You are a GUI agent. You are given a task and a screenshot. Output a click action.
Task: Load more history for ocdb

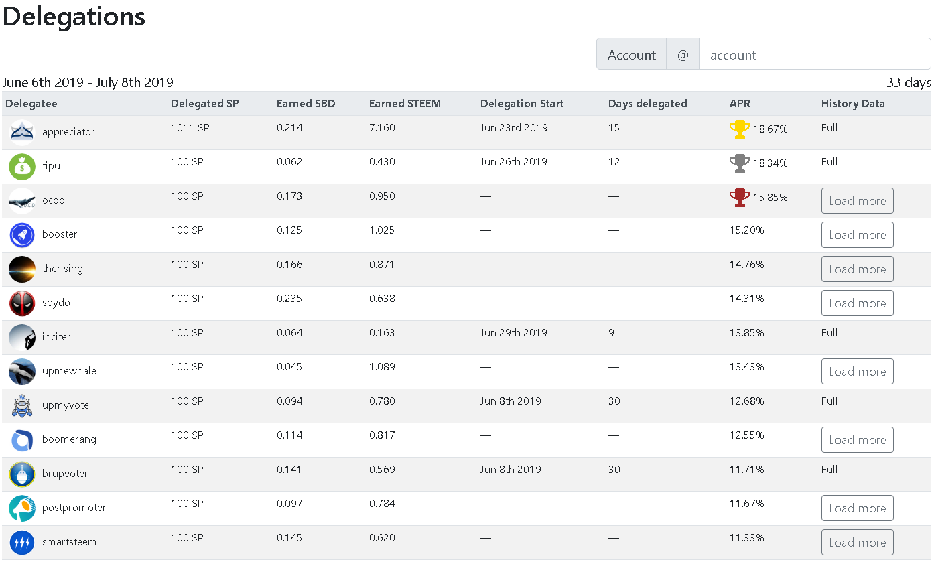tap(857, 201)
